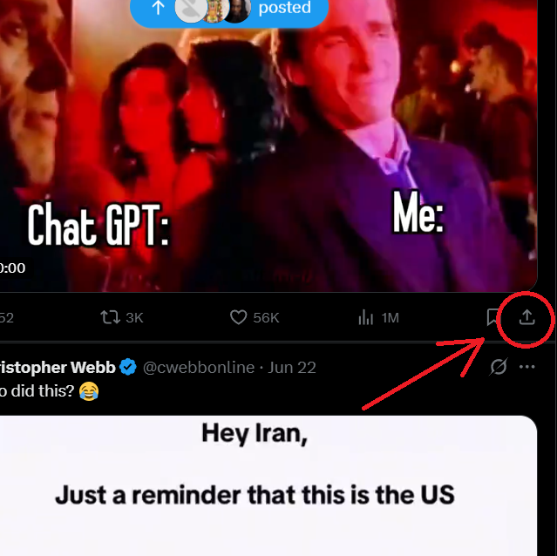Like the post with heart icon
Screen dimensions: 557x556
point(238,317)
